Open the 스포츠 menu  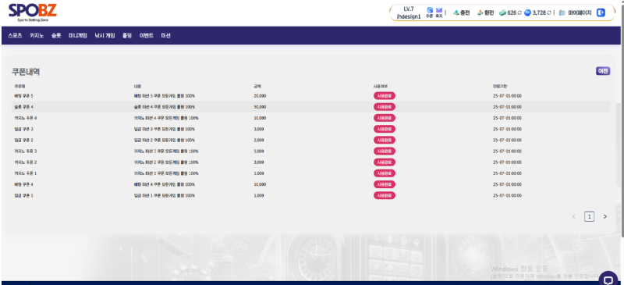[15, 35]
